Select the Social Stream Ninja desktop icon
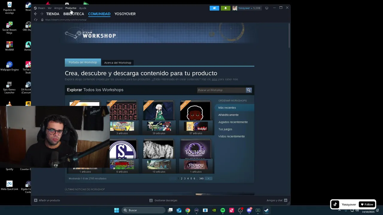The height and width of the screenshot is (215, 383). click(x=9, y=28)
